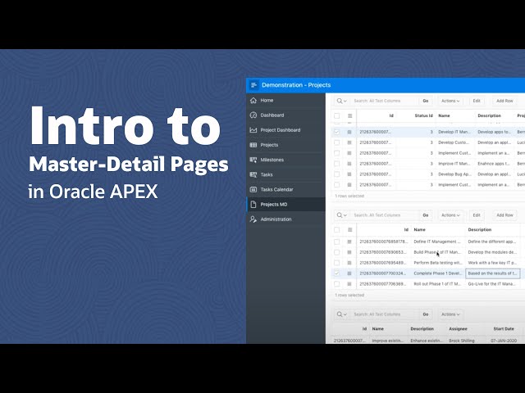Open row menu for Perform Beta testing milestone
The width and height of the screenshot is (525, 393).
pyautogui.click(x=349, y=263)
